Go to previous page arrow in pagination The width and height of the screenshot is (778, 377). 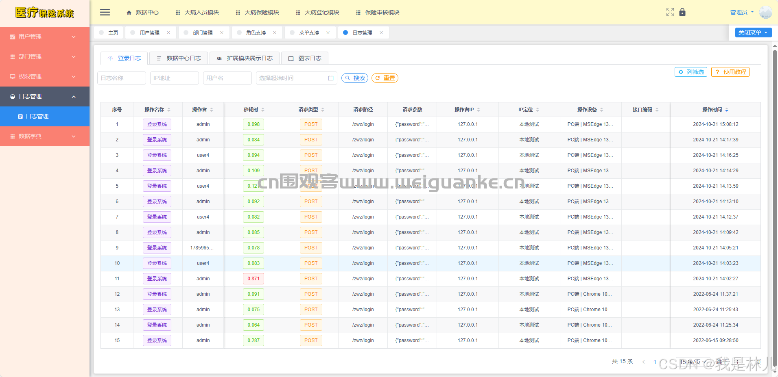[x=643, y=362]
